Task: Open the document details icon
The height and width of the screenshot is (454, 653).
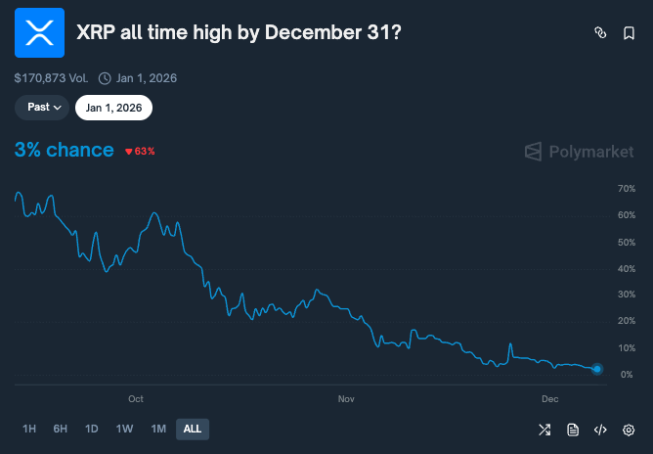Action: pos(573,430)
